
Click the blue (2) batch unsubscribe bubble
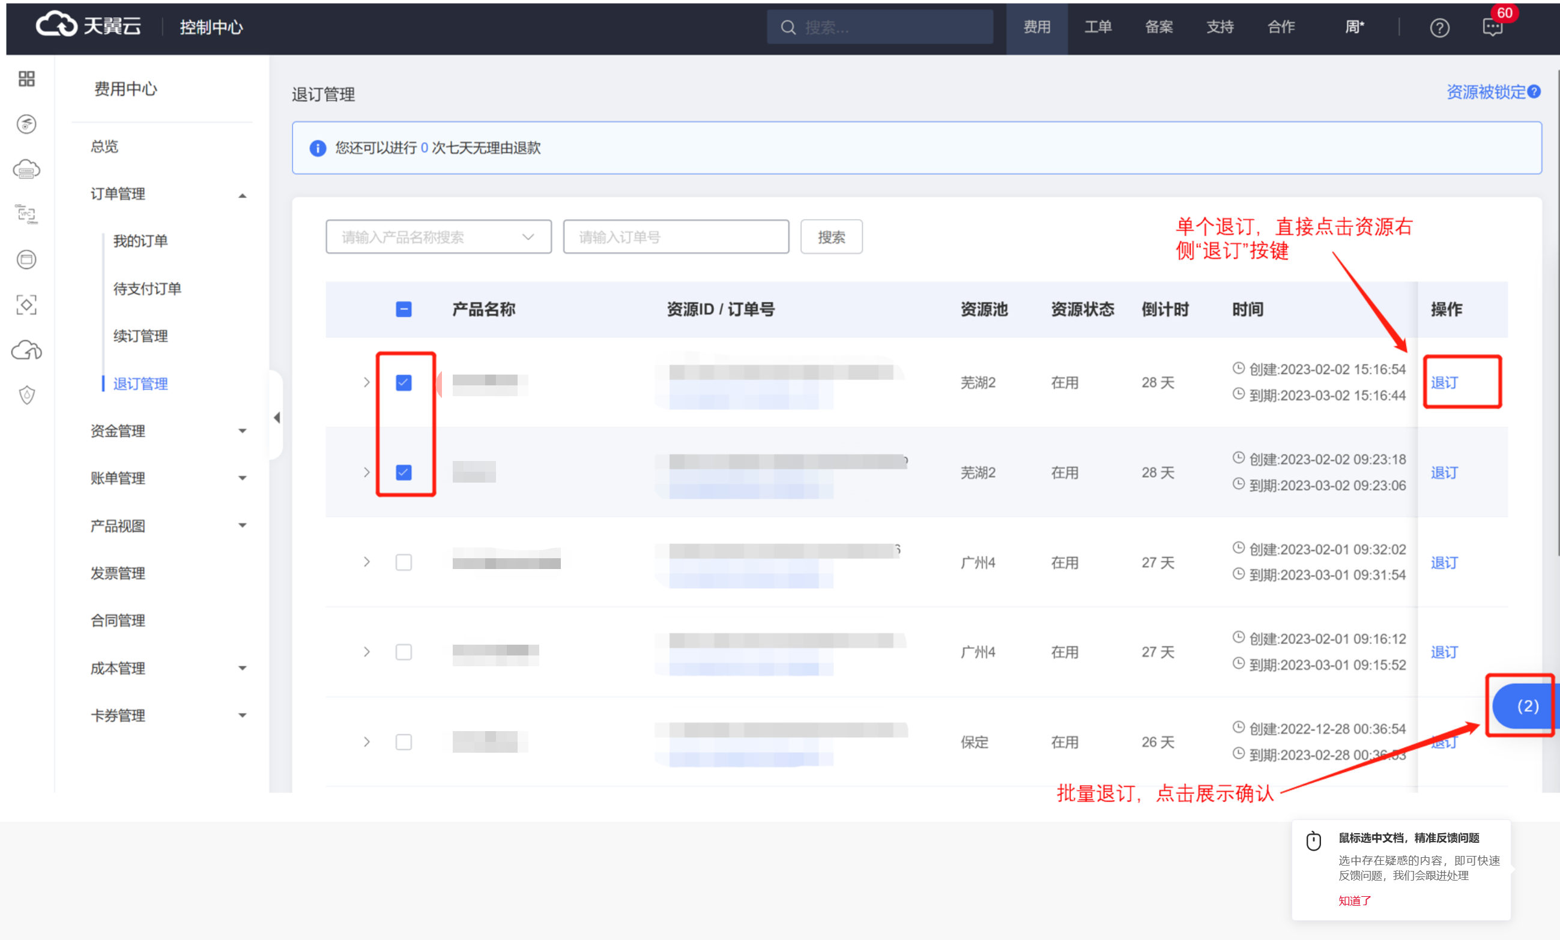tap(1526, 706)
